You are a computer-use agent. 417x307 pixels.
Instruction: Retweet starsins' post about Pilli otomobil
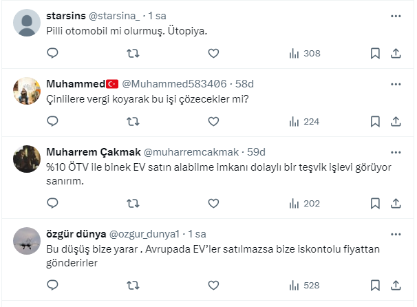pyautogui.click(x=133, y=53)
